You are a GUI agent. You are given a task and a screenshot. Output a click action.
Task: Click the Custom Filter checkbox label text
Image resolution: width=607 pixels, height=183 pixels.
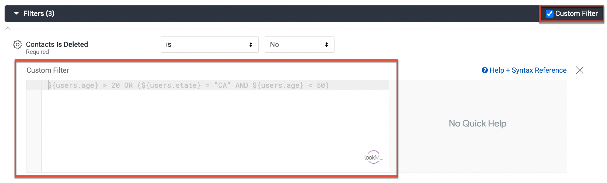coord(576,13)
